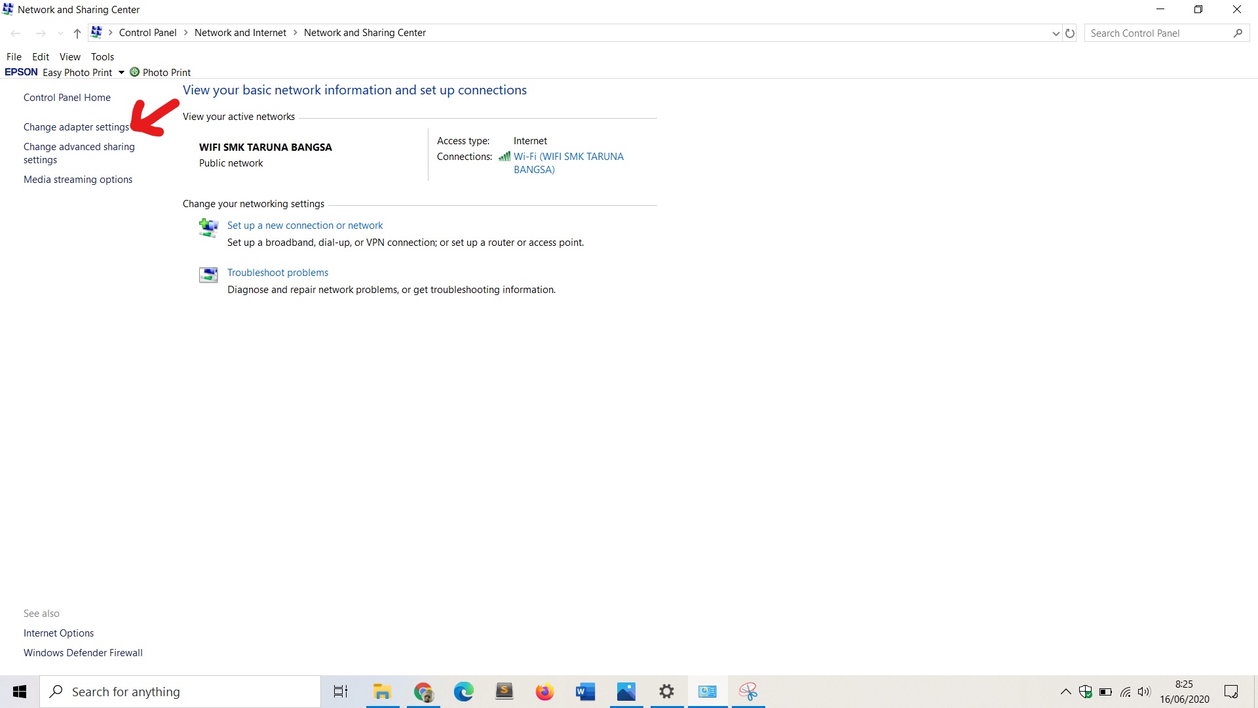Open Windows Defender Firewall link

click(83, 653)
